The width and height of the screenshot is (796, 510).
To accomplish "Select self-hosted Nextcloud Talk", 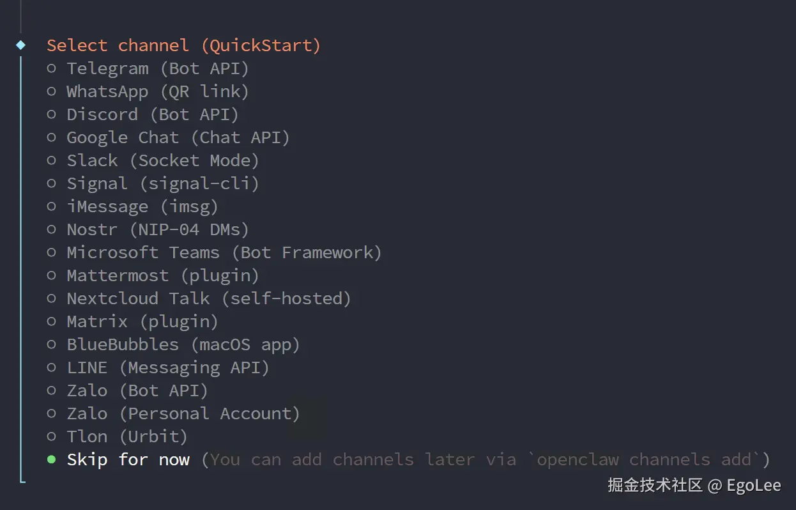I will click(208, 298).
